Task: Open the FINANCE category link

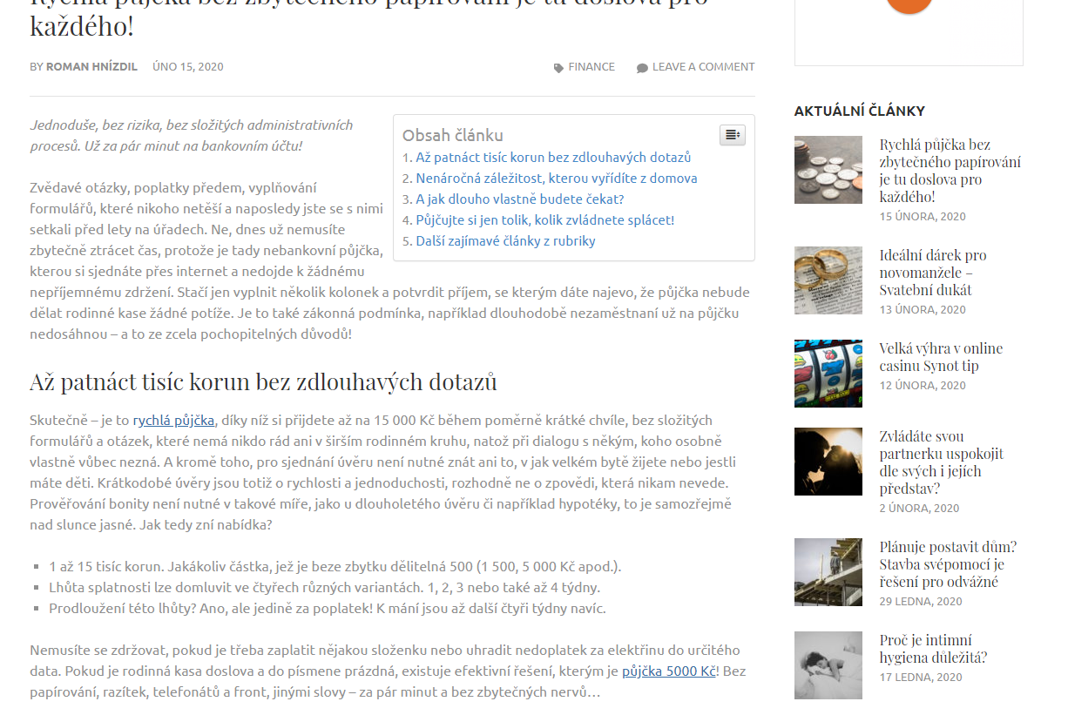Action: tap(591, 67)
